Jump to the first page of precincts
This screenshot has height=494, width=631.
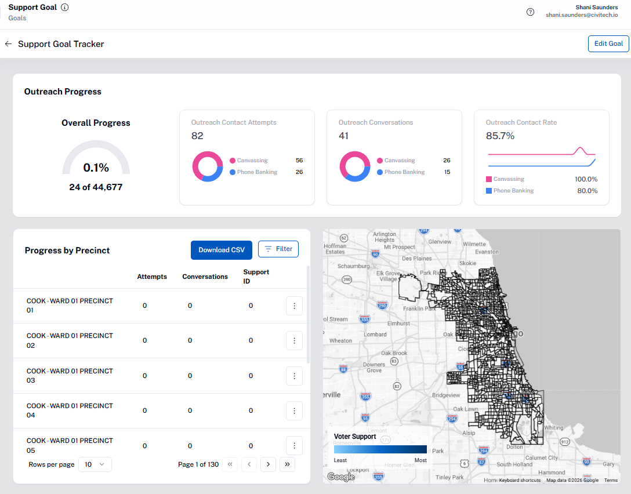click(230, 464)
